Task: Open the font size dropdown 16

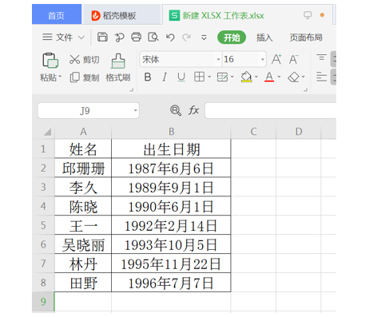Action: pos(263,59)
